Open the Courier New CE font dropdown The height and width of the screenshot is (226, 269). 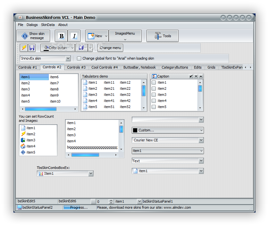coord(201,140)
